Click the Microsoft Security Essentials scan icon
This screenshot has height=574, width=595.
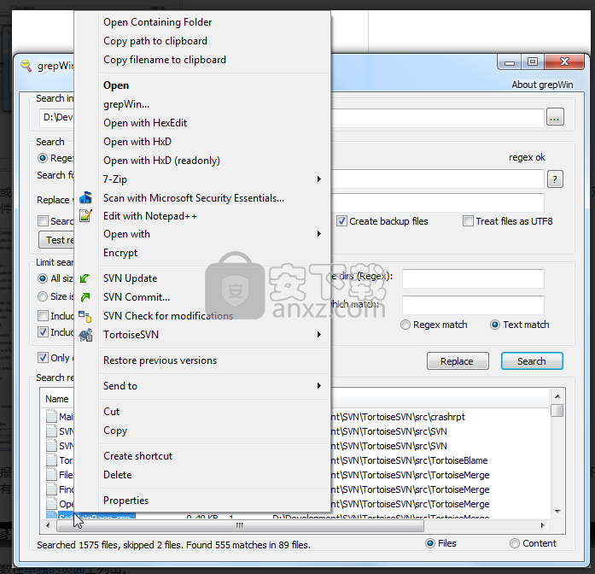(x=85, y=198)
